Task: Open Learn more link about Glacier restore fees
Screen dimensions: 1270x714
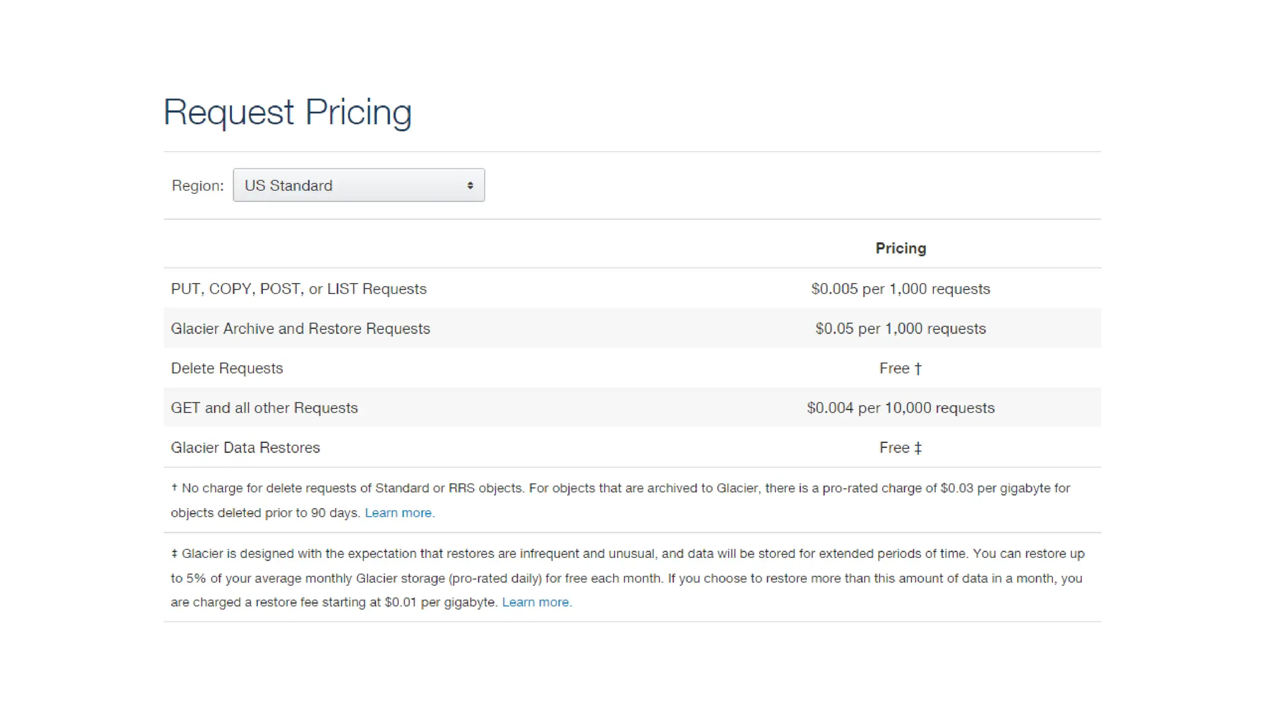Action: [536, 602]
